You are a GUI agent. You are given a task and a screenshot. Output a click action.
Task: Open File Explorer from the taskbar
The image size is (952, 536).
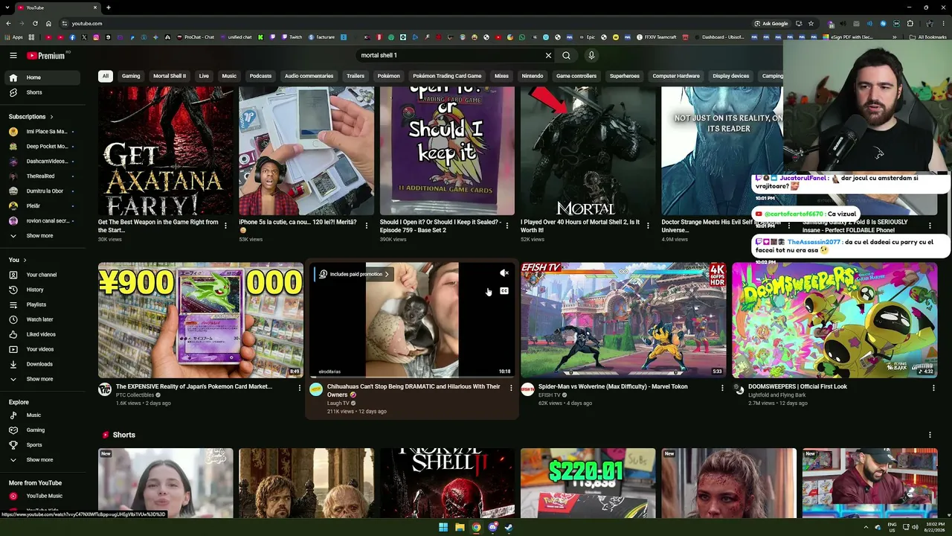coord(460,528)
